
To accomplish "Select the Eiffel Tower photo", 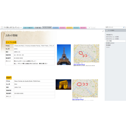I will [64, 55].
